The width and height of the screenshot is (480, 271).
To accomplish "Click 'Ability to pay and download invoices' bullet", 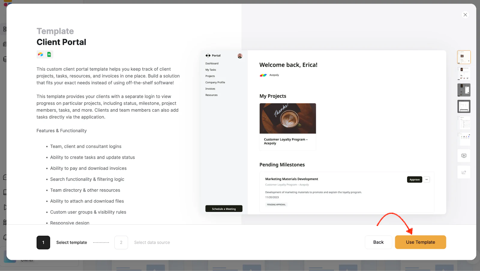I will (x=88, y=168).
